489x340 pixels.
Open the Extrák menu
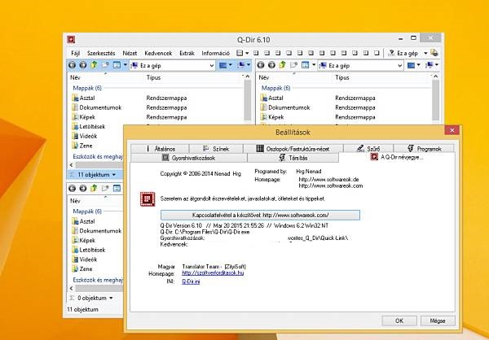tap(187, 53)
